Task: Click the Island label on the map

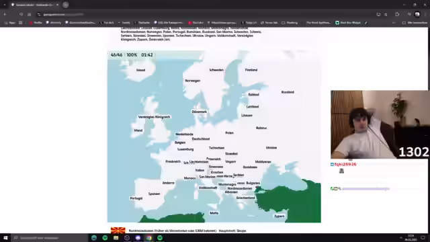Action: coord(140,70)
